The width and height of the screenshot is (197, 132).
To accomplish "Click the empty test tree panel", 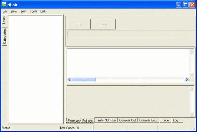I will [x=35, y=69].
